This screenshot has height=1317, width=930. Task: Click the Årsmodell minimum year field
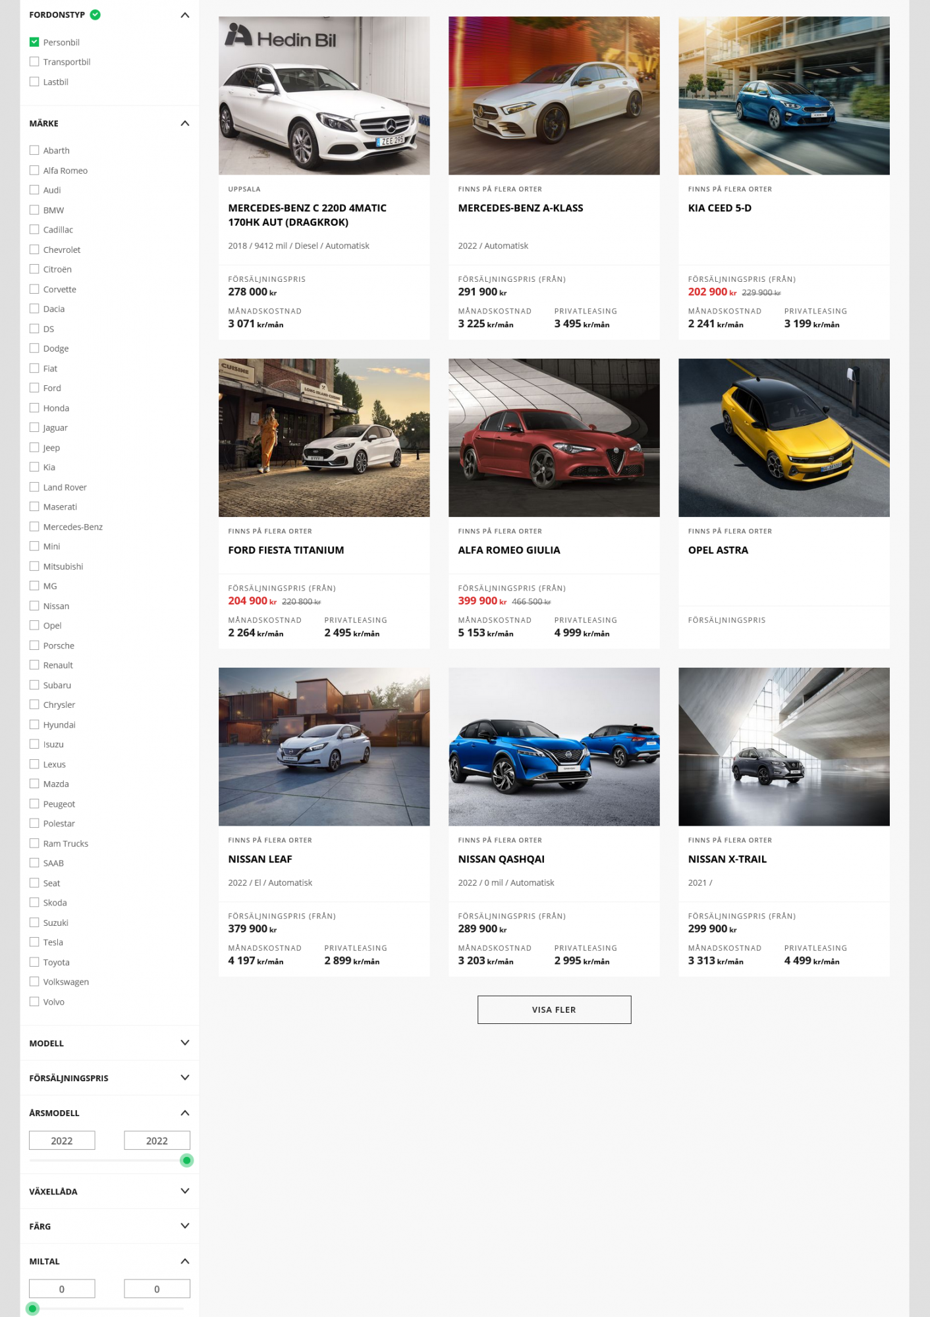[x=62, y=1141]
